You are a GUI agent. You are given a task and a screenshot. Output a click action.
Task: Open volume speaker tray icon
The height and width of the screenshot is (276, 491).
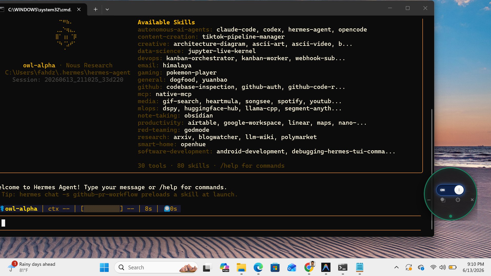442,268
